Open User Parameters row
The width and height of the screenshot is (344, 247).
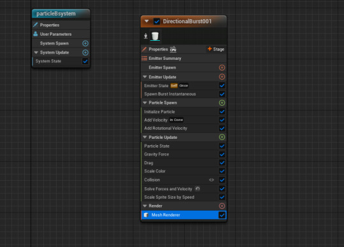[61, 34]
